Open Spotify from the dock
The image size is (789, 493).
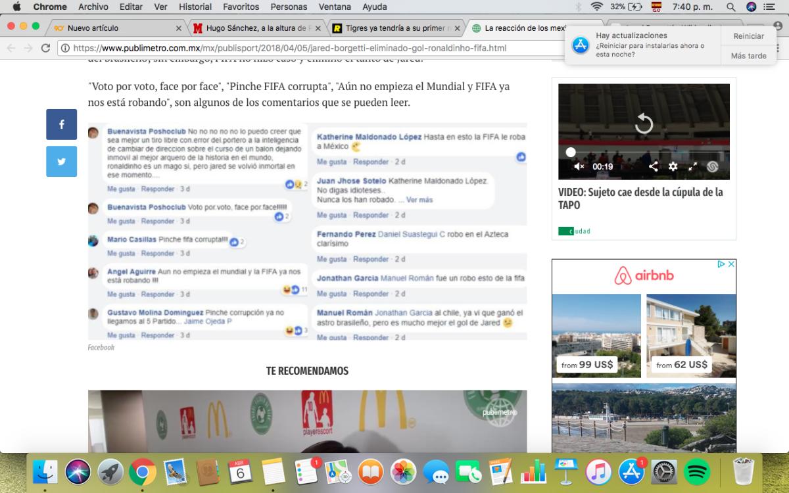coord(697,471)
